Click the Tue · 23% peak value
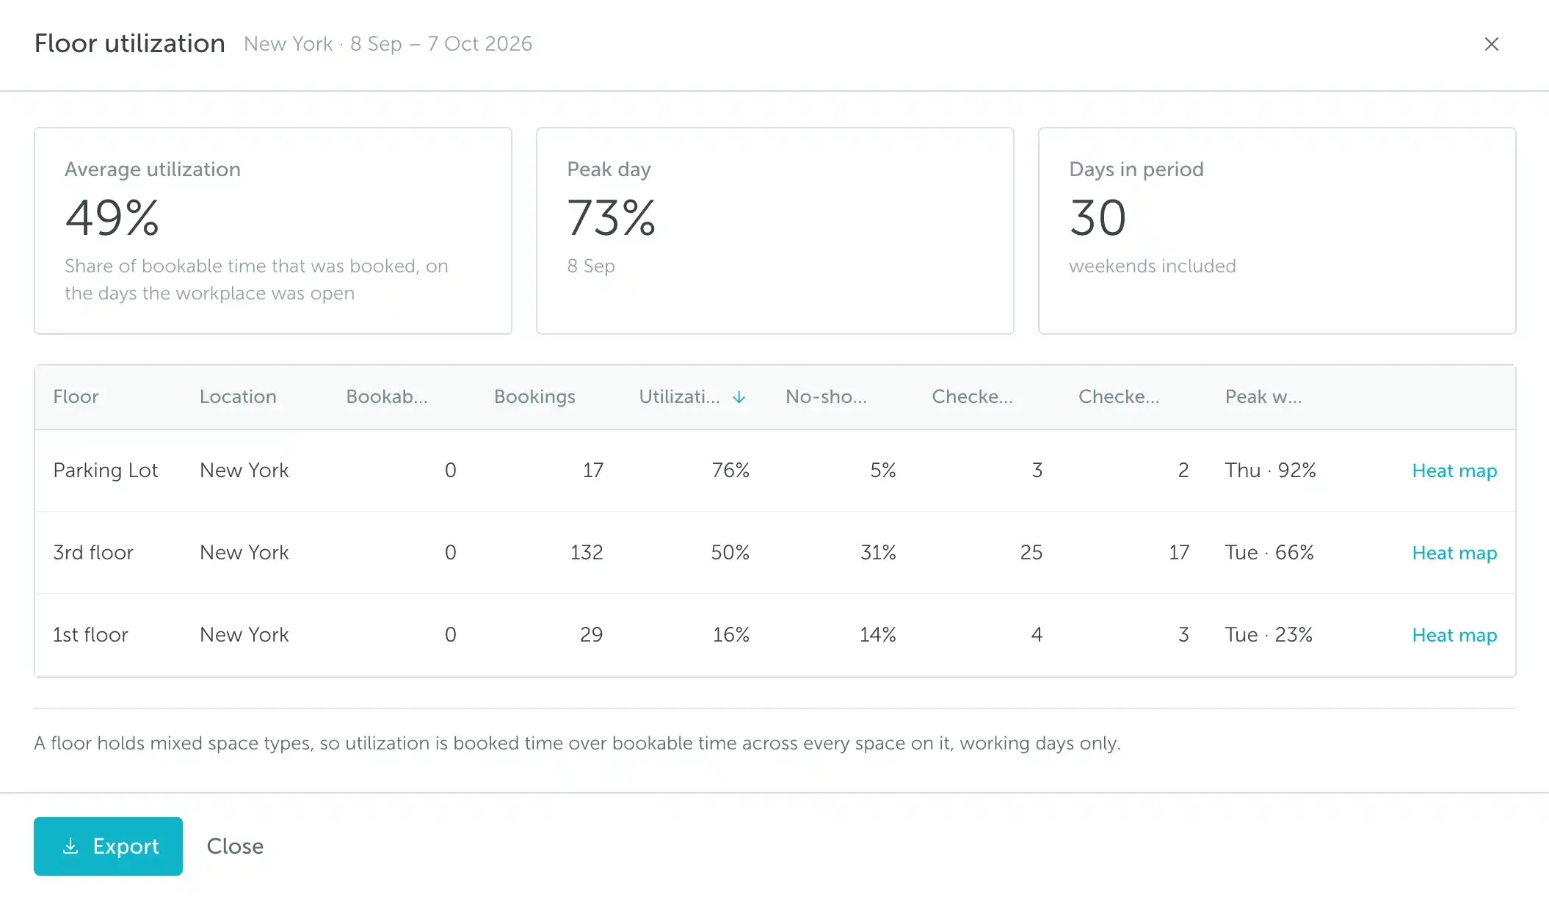The width and height of the screenshot is (1549, 897). pyautogui.click(x=1269, y=634)
